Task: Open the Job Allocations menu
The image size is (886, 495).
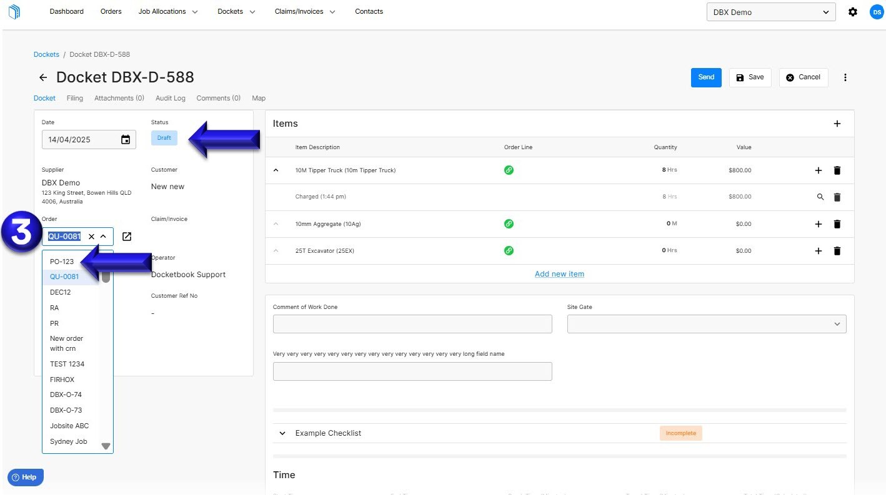Action: coord(168,11)
